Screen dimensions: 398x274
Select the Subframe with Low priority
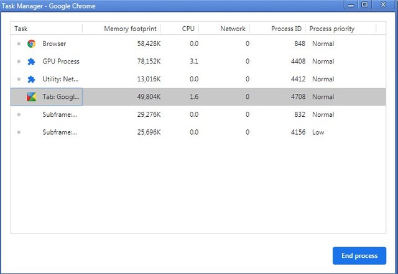[187, 132]
